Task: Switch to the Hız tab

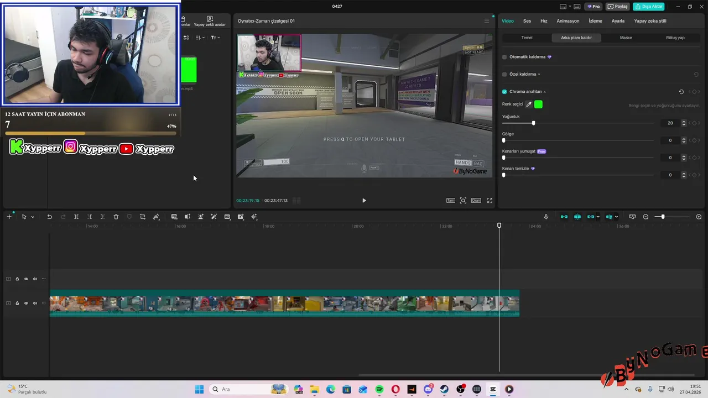Action: [x=544, y=21]
